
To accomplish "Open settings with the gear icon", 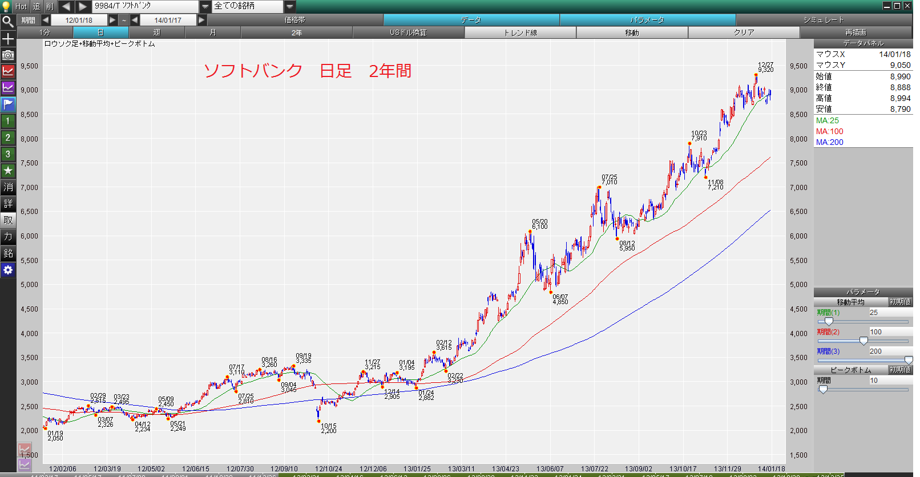I will 8,270.
